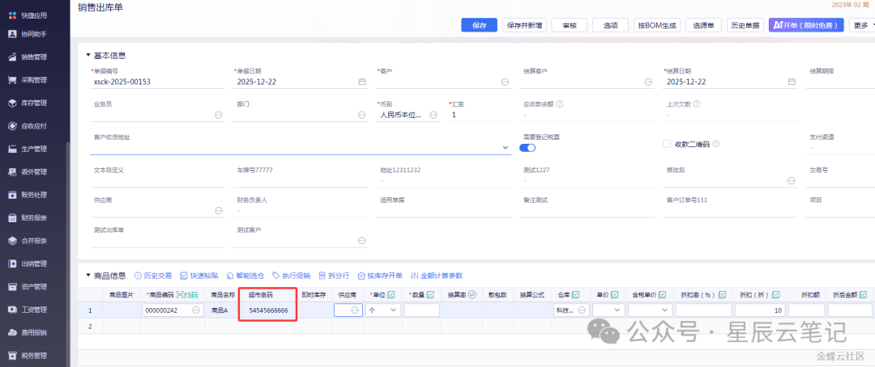Click help icon next to 应收款余额
875x367 pixels.
click(x=560, y=104)
